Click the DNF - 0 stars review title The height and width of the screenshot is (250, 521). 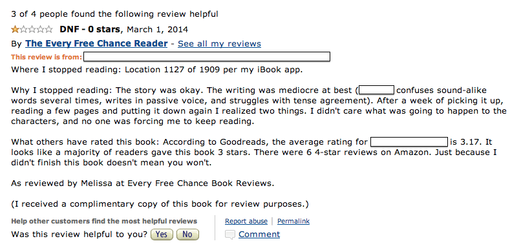[90, 30]
